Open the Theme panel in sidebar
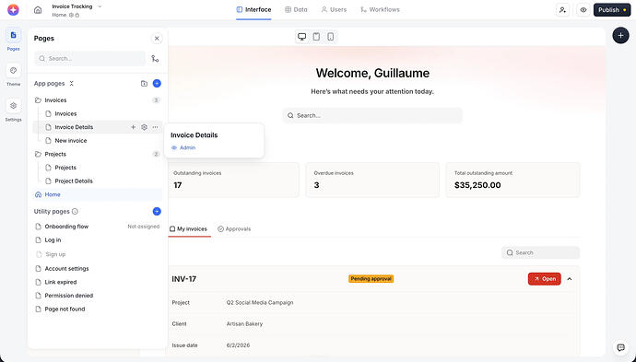Screen dimensions: 636x362 14,71
